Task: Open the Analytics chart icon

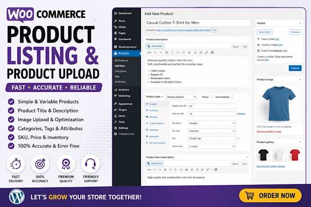Action: tap(115, 90)
